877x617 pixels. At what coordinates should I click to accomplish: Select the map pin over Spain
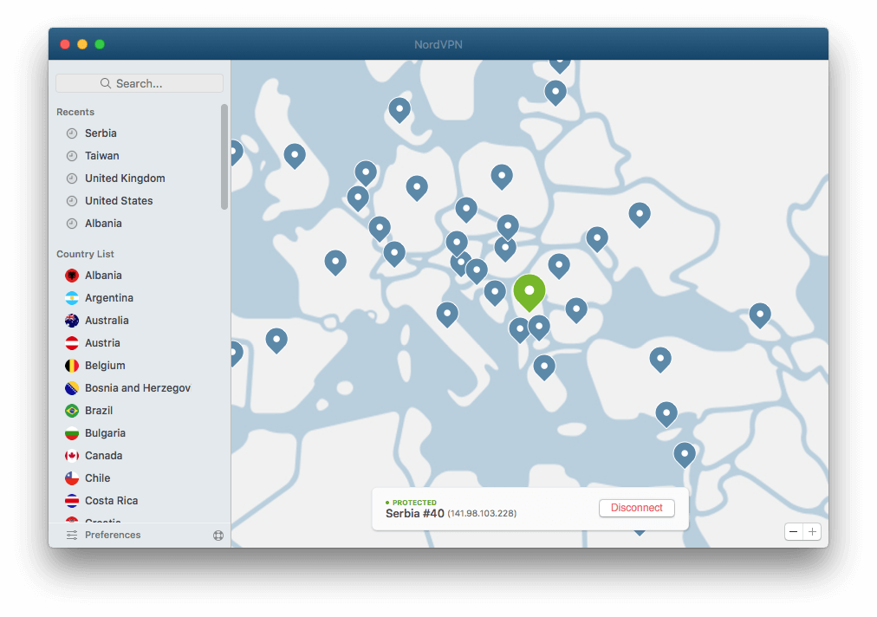(x=276, y=340)
